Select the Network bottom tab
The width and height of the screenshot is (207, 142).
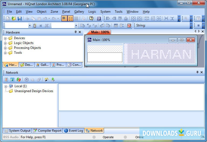point(94,131)
